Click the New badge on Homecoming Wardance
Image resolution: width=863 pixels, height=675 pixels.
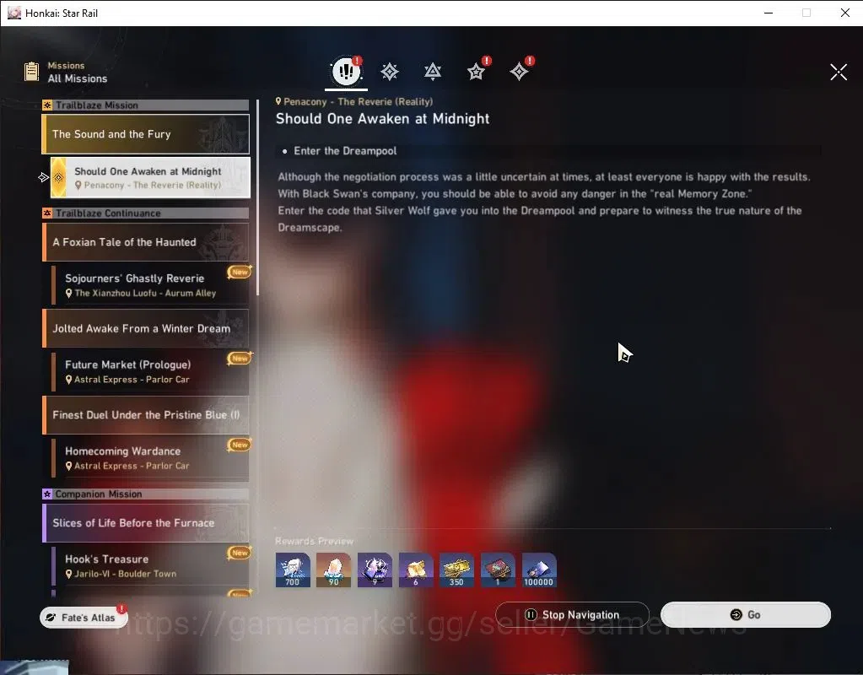(240, 445)
